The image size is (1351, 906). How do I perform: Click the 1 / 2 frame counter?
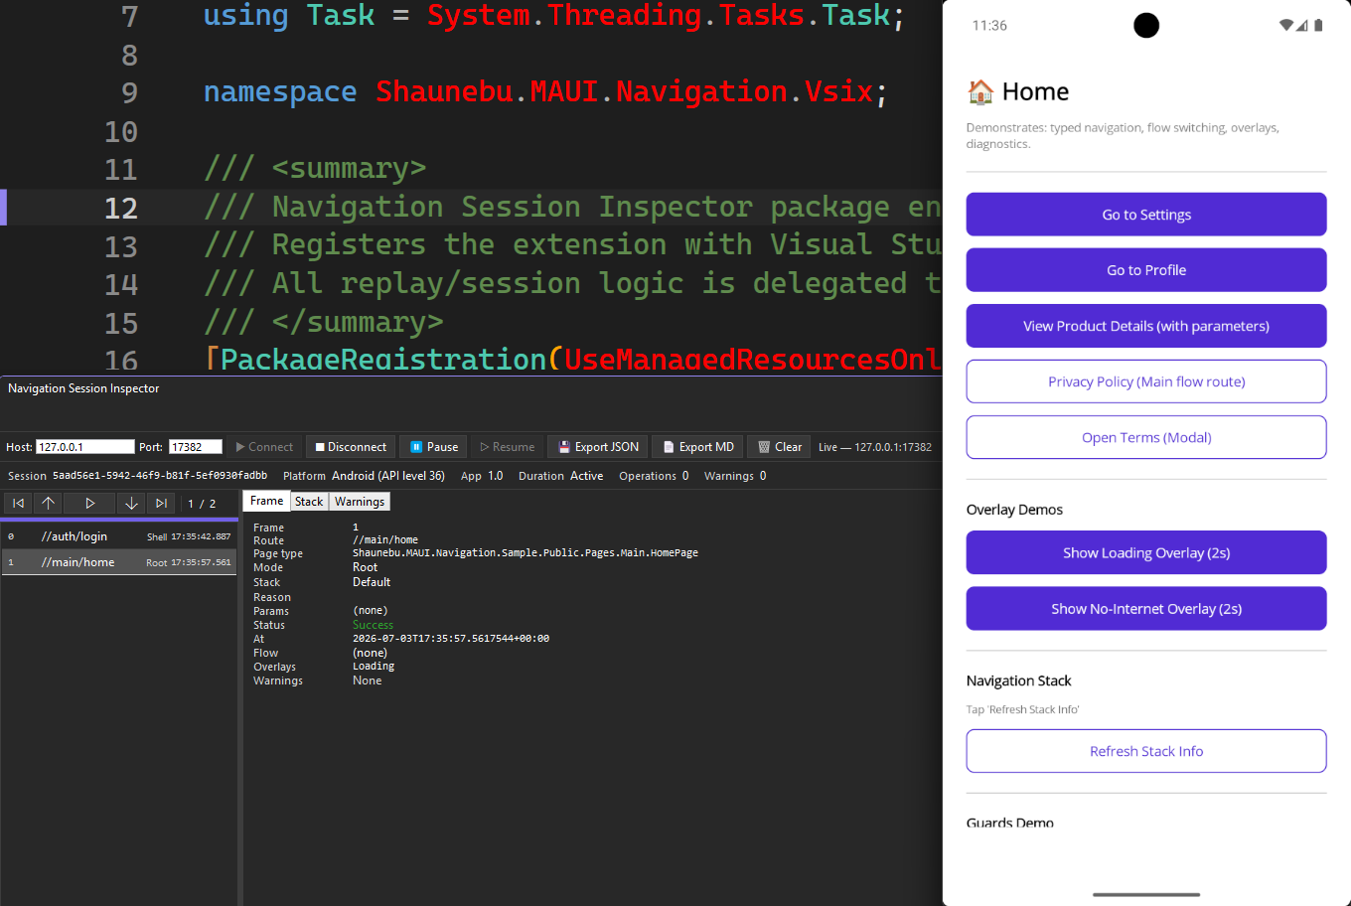(202, 504)
